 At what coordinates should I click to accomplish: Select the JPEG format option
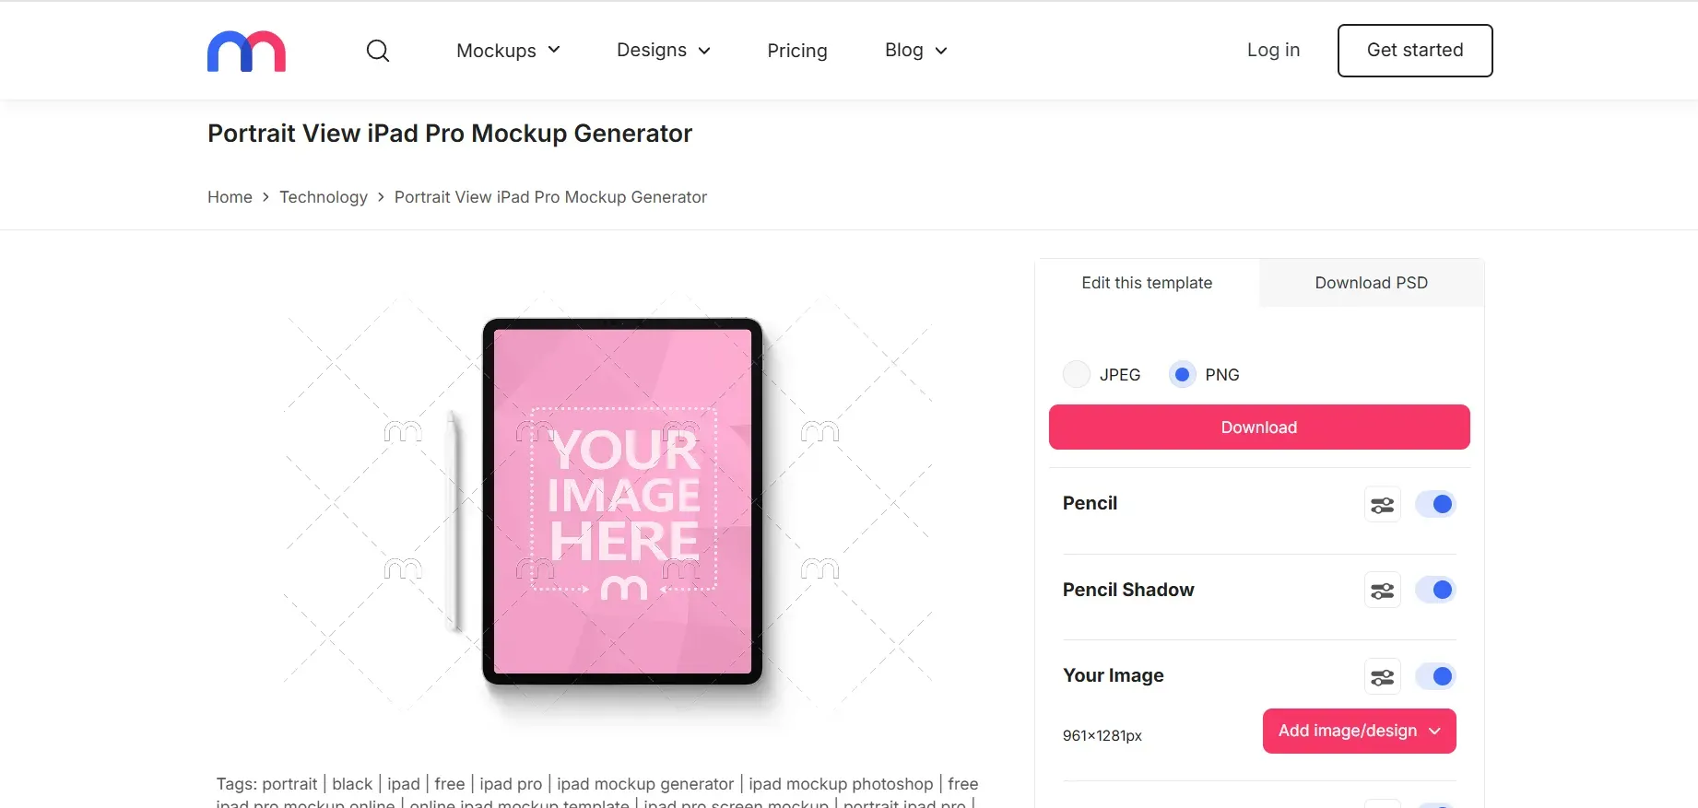coord(1076,374)
